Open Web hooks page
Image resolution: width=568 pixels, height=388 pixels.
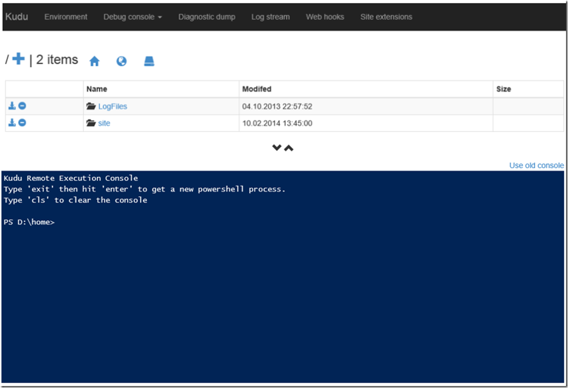pos(325,17)
